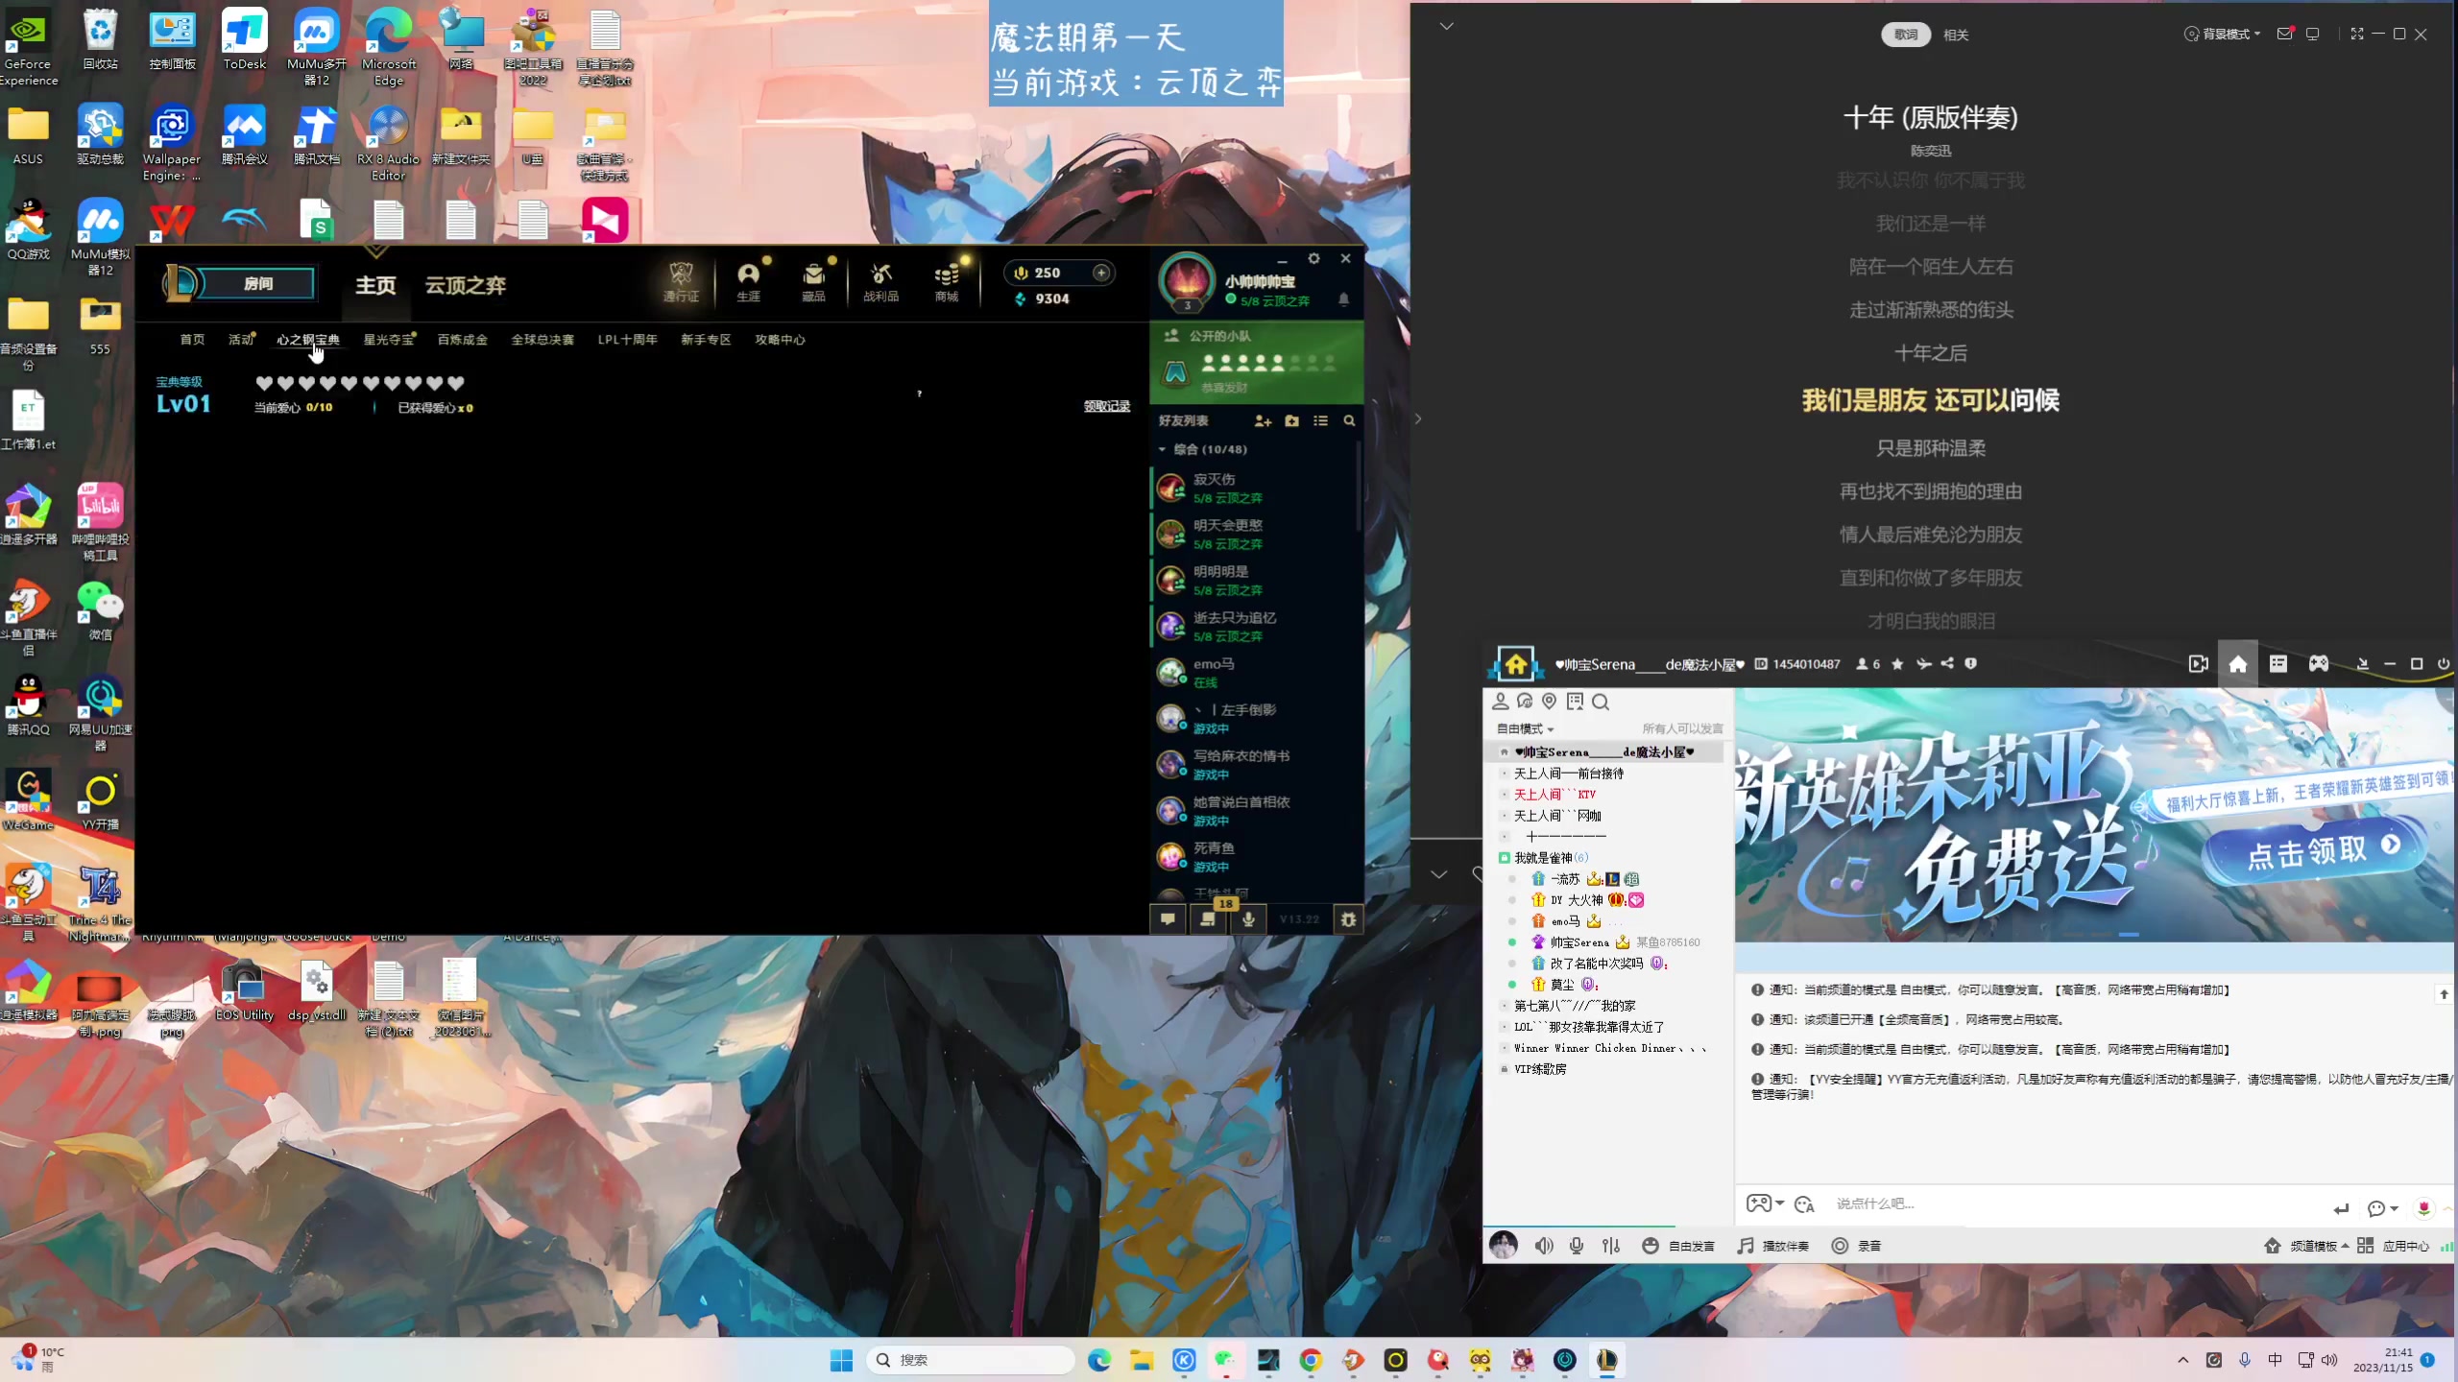Screen dimensions: 2458x1382
Task: Select friend 寂灭伤 in friend list
Action: click(1254, 488)
